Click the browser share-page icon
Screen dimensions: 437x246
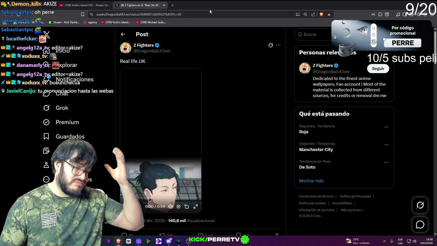click(313, 14)
